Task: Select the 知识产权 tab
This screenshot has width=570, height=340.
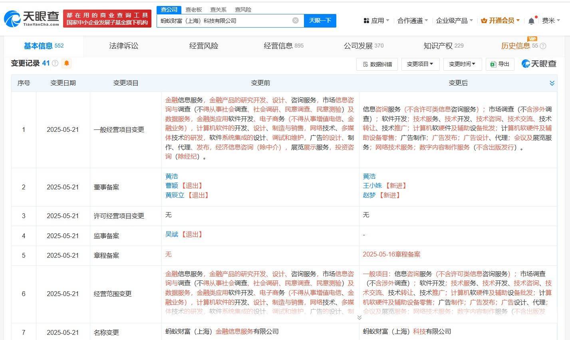Action: [x=443, y=46]
